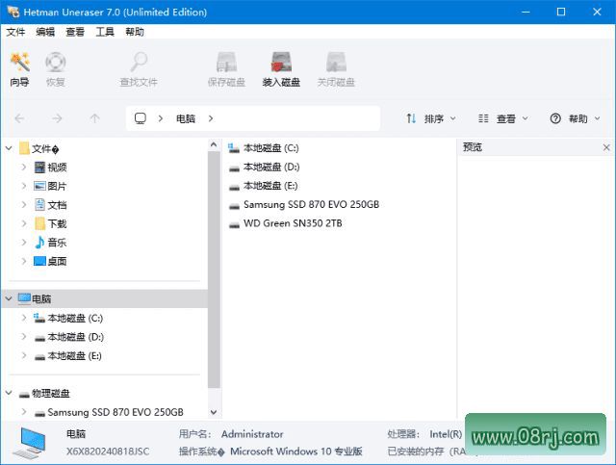Expand the 视频 folder in tree

(x=24, y=168)
